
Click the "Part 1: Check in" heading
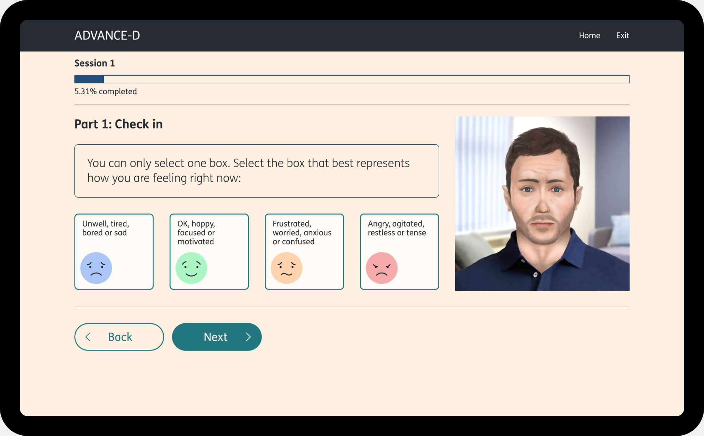tap(118, 124)
